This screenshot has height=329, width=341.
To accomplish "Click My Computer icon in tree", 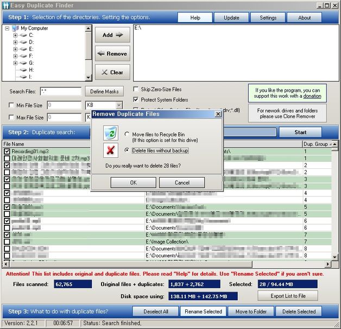I will (x=15, y=28).
